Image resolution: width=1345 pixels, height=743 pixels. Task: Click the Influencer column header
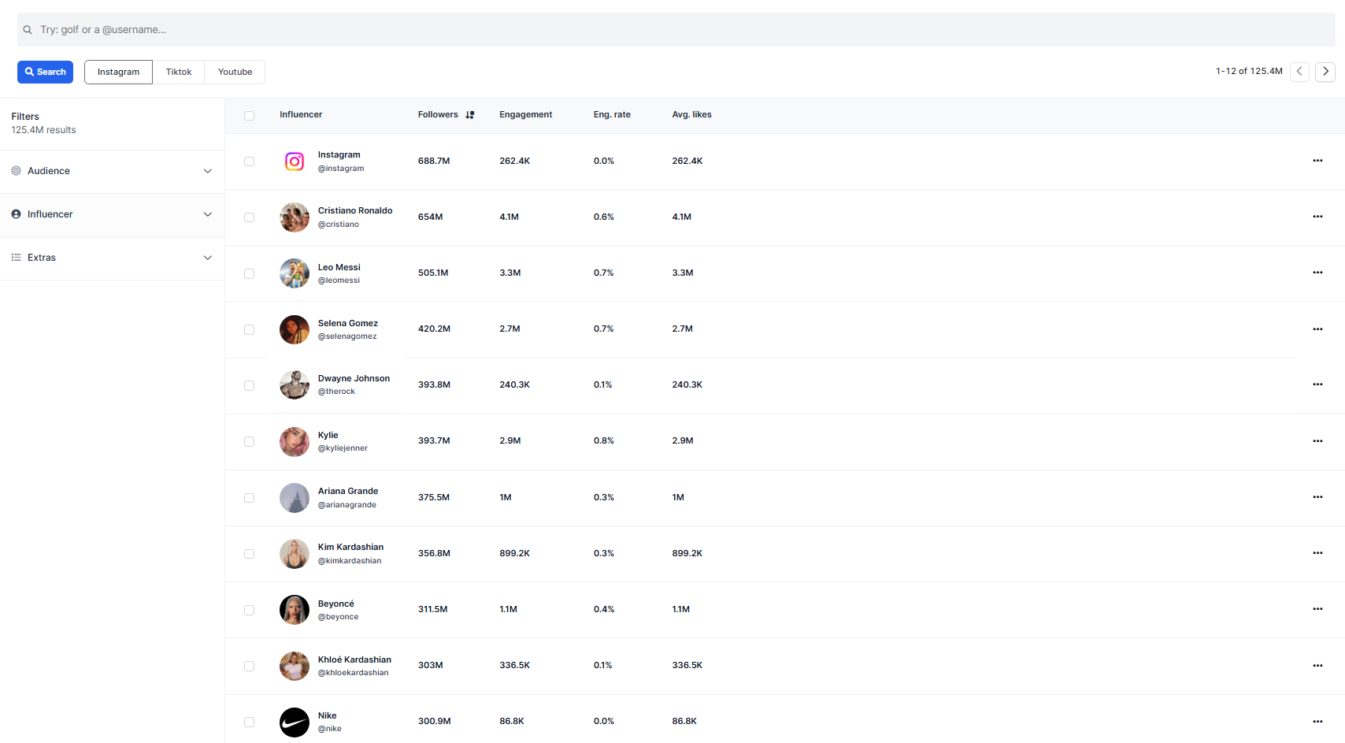tap(301, 115)
